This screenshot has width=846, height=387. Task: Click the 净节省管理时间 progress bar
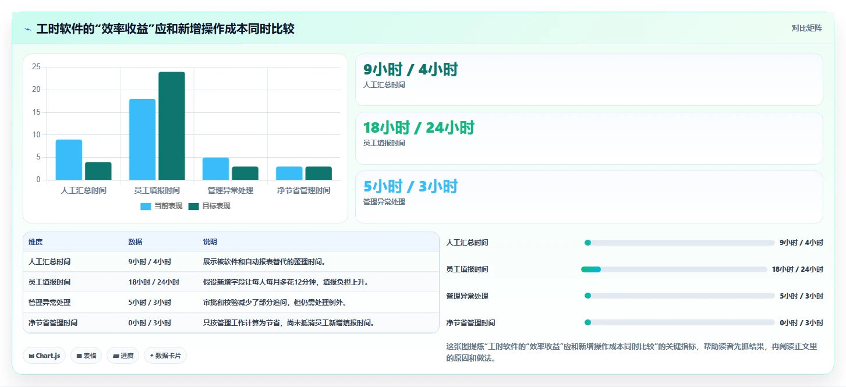(x=679, y=322)
